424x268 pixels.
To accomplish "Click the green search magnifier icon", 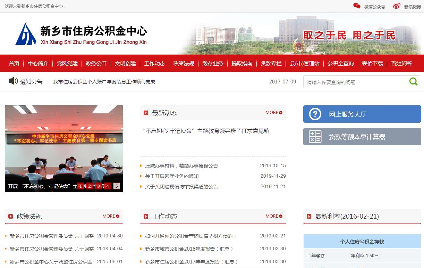I will point(413,82).
